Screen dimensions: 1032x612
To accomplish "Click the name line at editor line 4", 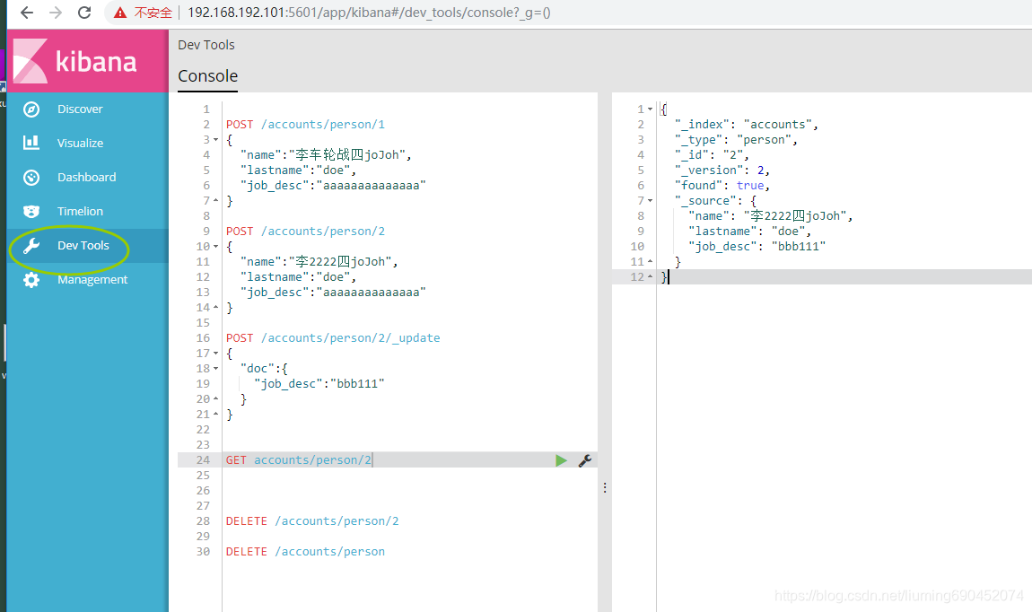I will click(x=326, y=154).
